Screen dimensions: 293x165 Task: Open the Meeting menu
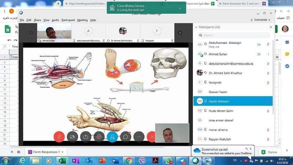pos(82,20)
